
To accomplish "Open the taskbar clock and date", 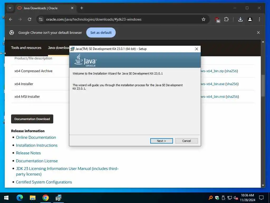I will (247, 198).
